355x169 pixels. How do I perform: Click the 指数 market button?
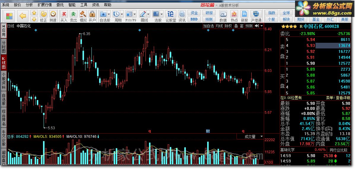pyautogui.click(x=272, y=13)
